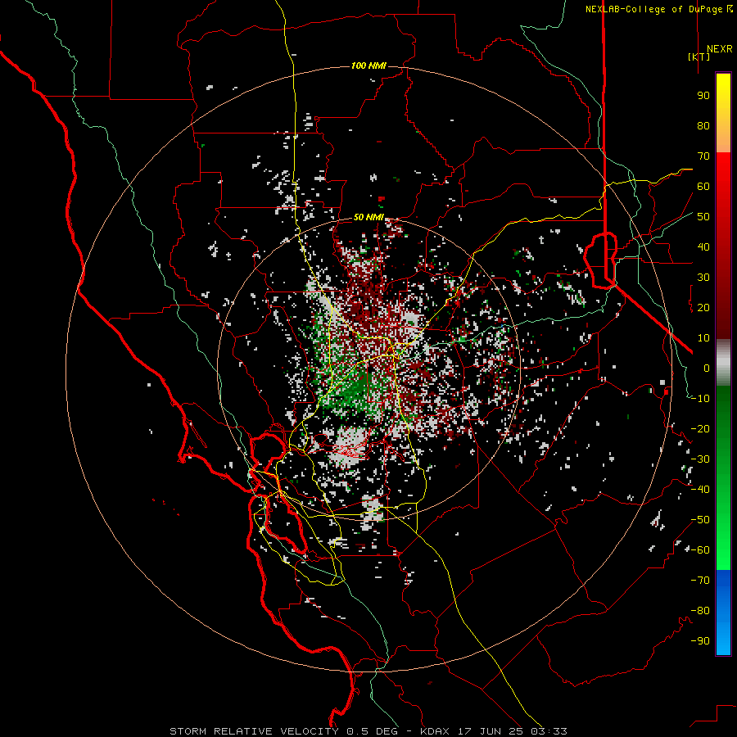Image resolution: width=737 pixels, height=737 pixels.
Task: Click the KDAX station identifier
Action: [434, 731]
